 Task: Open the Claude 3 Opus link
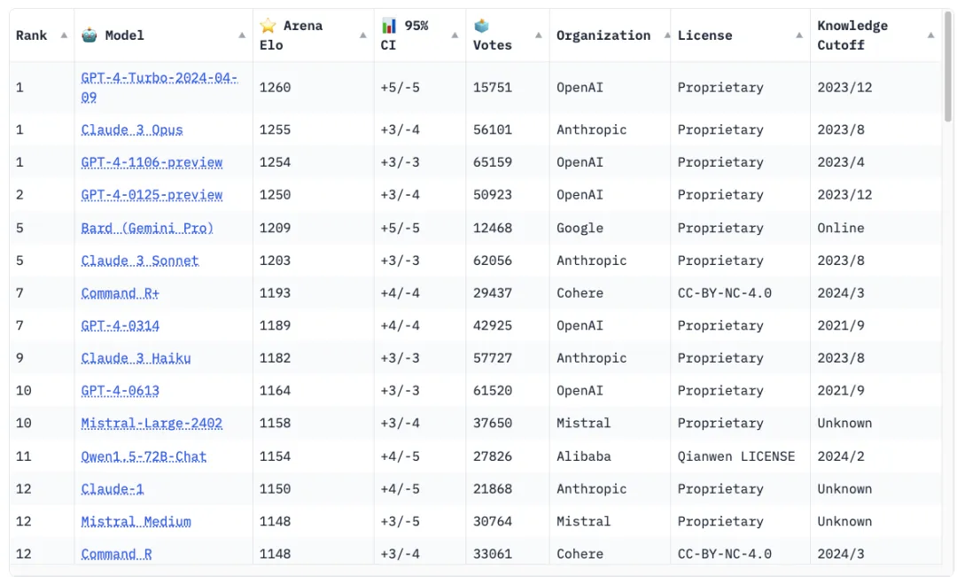[132, 129]
